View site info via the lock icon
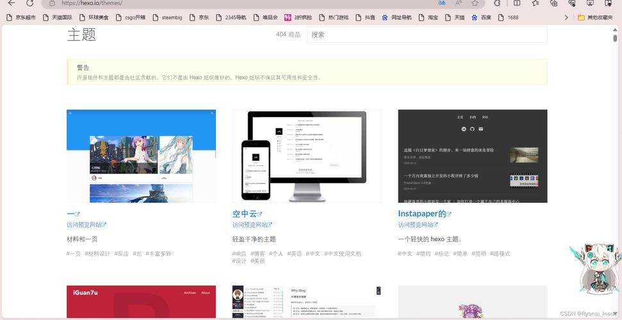 pos(52,3)
